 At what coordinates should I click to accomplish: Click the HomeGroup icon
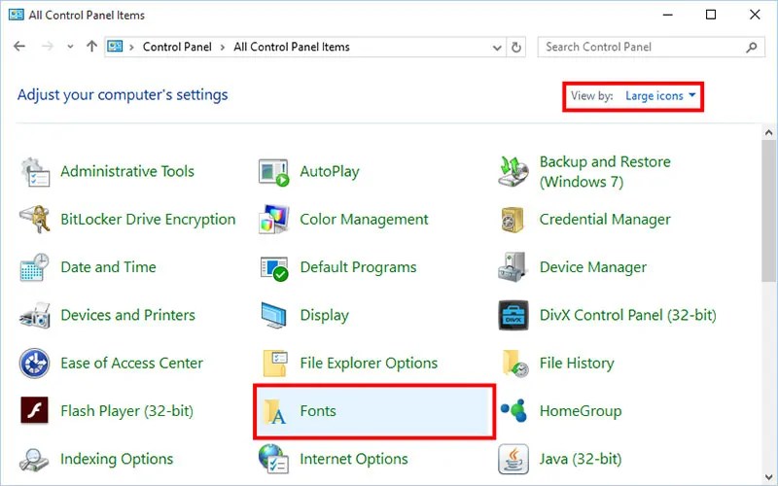513,410
